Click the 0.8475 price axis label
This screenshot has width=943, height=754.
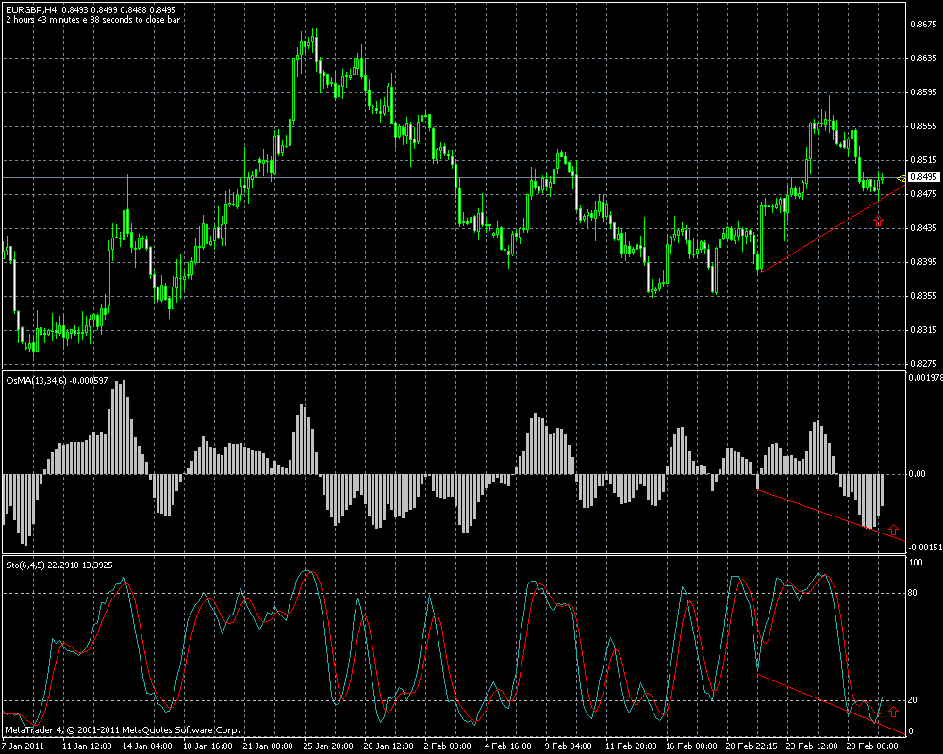coord(923,193)
